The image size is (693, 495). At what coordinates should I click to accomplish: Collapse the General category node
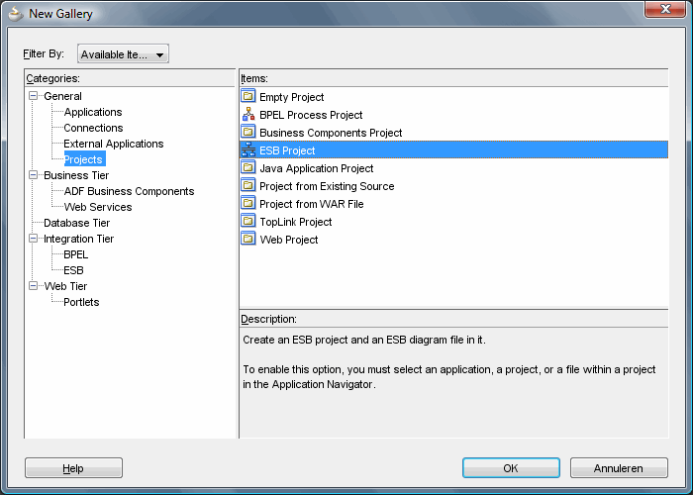pos(33,95)
